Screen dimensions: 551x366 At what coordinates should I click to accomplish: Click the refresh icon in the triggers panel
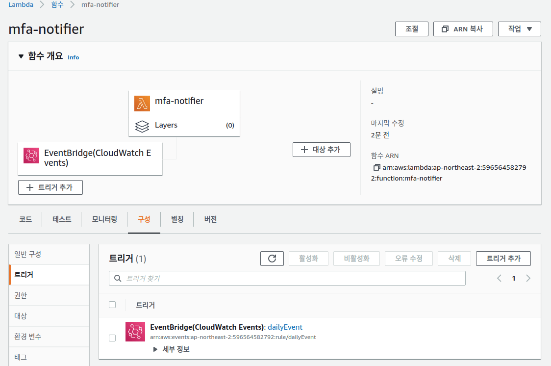click(x=272, y=259)
